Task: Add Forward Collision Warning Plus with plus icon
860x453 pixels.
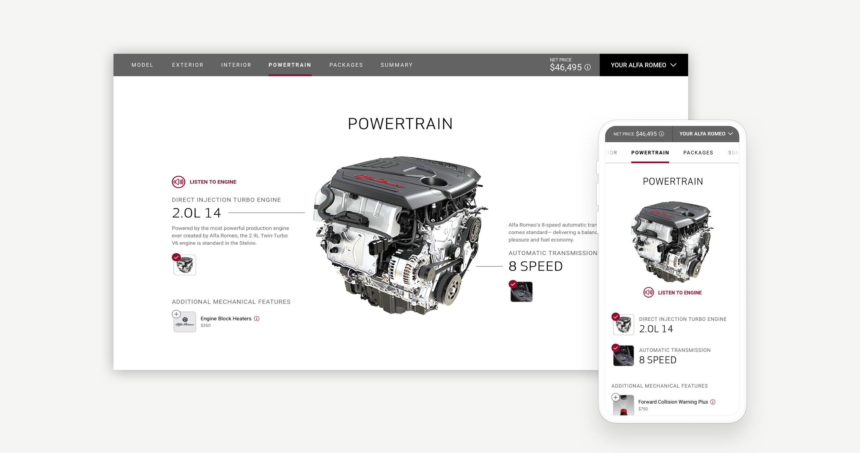Action: coord(615,397)
